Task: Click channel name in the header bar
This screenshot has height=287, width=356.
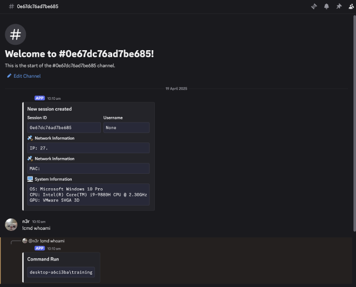Action: click(x=38, y=6)
